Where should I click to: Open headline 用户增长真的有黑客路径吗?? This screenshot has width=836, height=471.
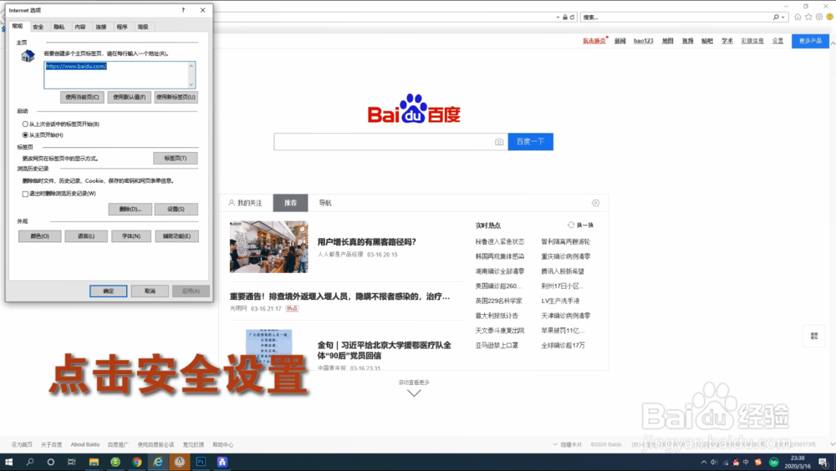pos(367,242)
